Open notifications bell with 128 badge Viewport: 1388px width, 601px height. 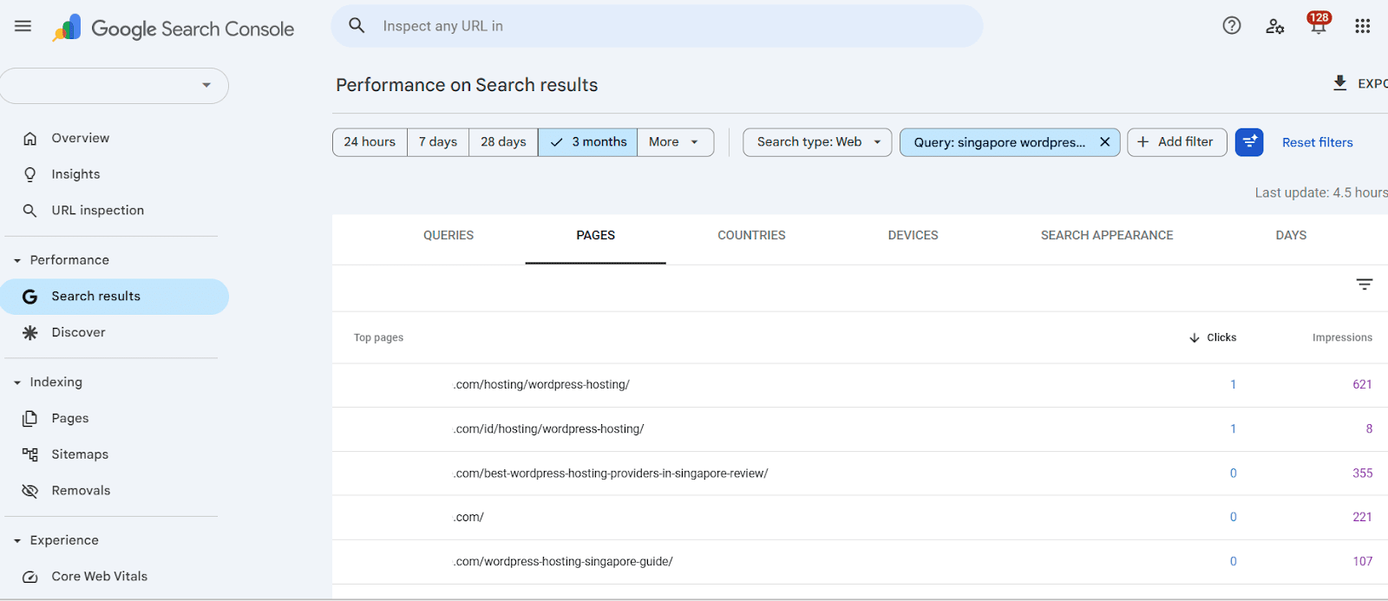pyautogui.click(x=1319, y=23)
